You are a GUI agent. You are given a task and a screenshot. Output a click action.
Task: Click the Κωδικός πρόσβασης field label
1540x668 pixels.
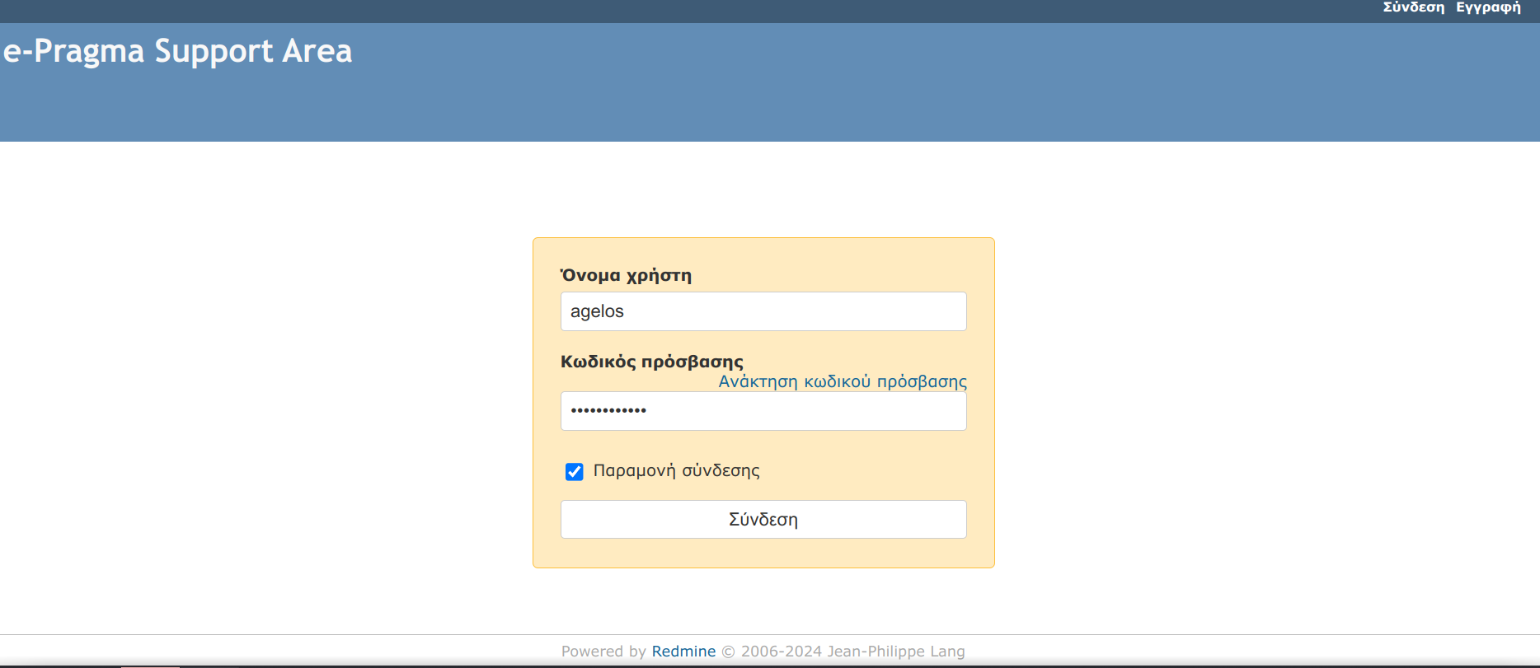pos(651,362)
